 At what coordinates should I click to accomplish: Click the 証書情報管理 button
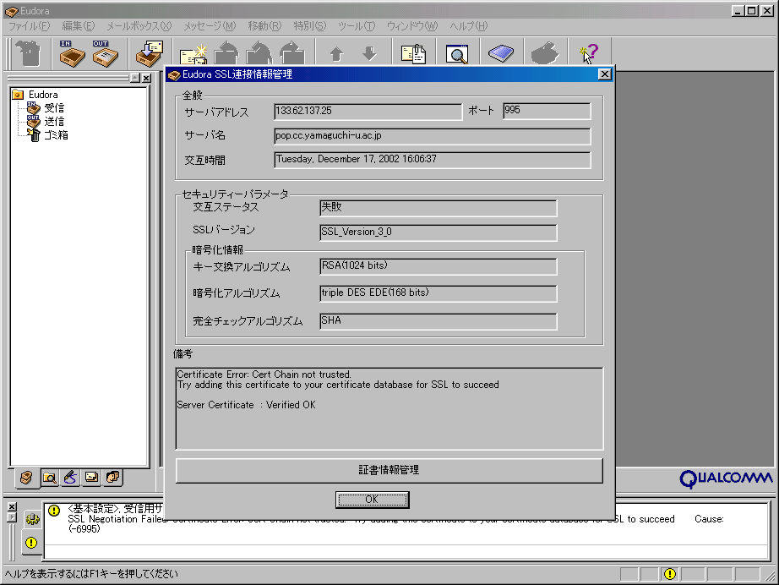pos(389,470)
